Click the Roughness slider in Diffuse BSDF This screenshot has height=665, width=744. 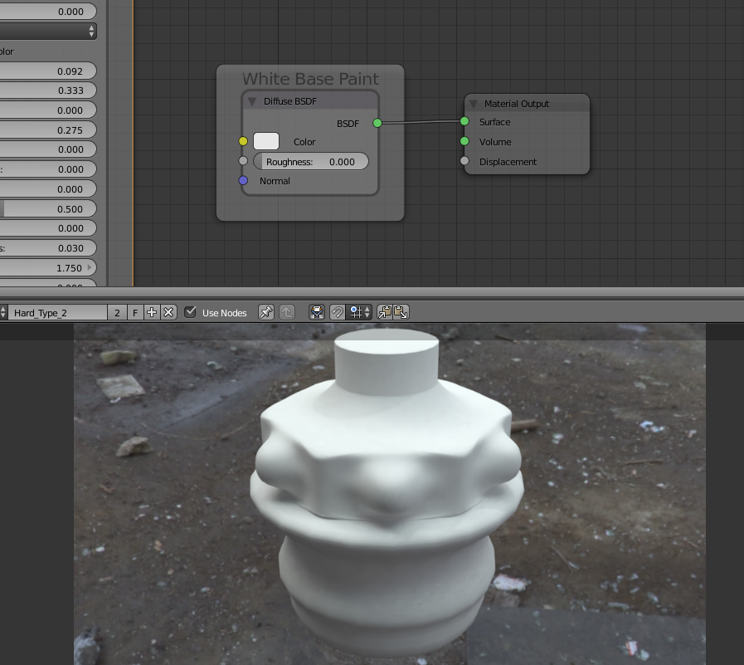pos(311,162)
